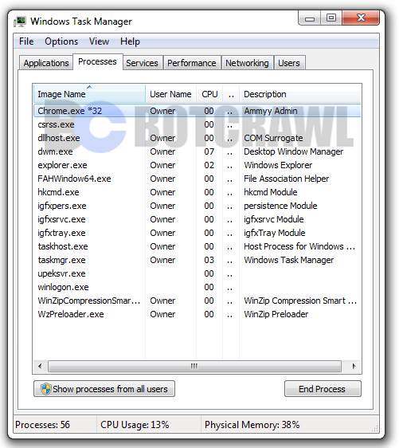Screen dimensions: 399x448
Task: Switch to the Users tab
Action: coord(289,63)
